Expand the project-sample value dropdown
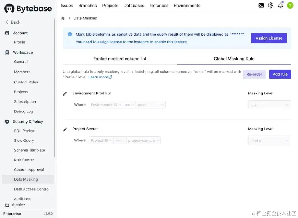298x218 pixels. pos(143,141)
